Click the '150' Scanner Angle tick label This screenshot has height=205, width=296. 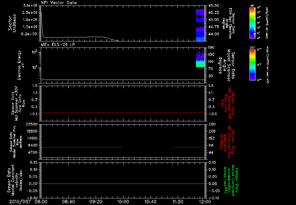[211, 54]
